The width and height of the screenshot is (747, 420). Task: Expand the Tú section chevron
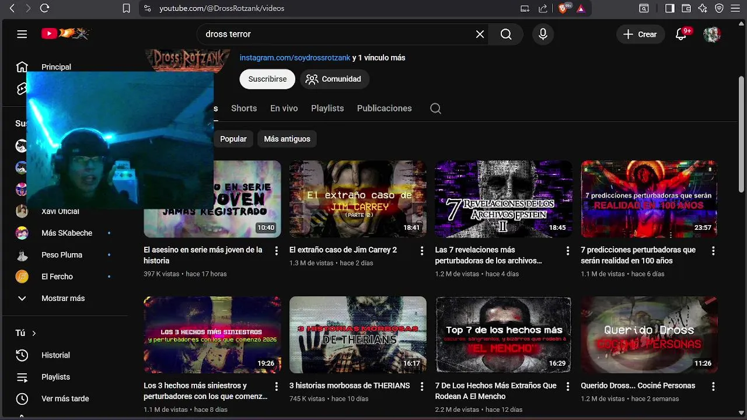pos(34,333)
